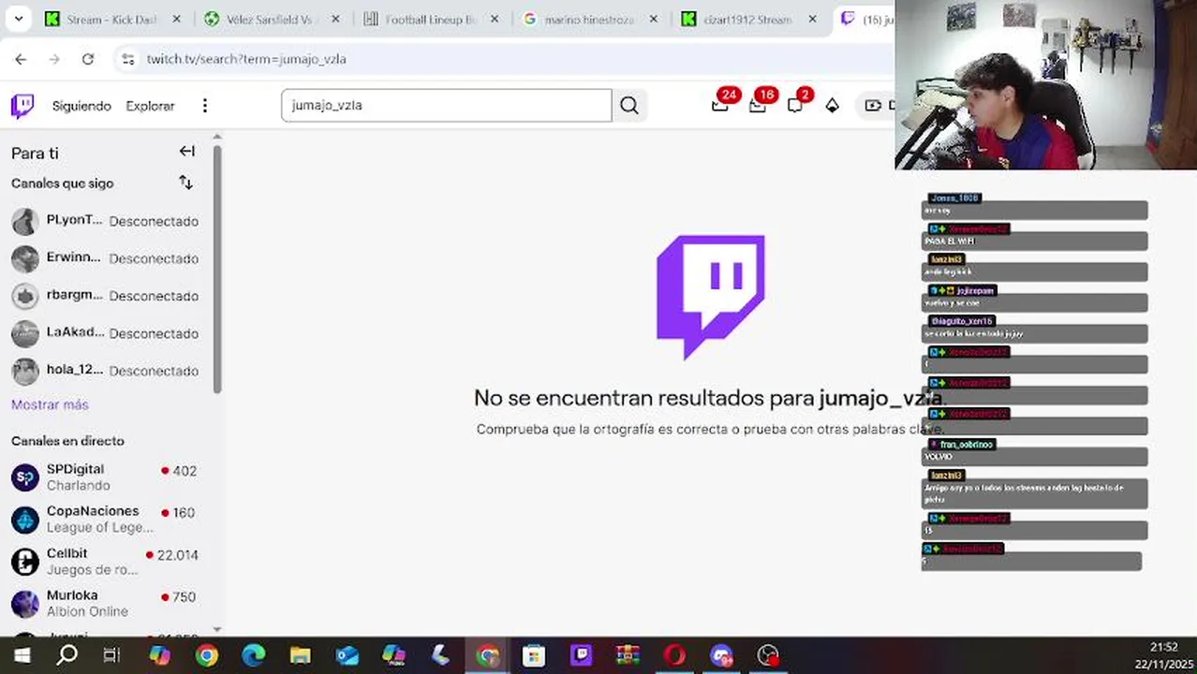
Task: Launch Microsoft Edge from taskbar
Action: 253,655
